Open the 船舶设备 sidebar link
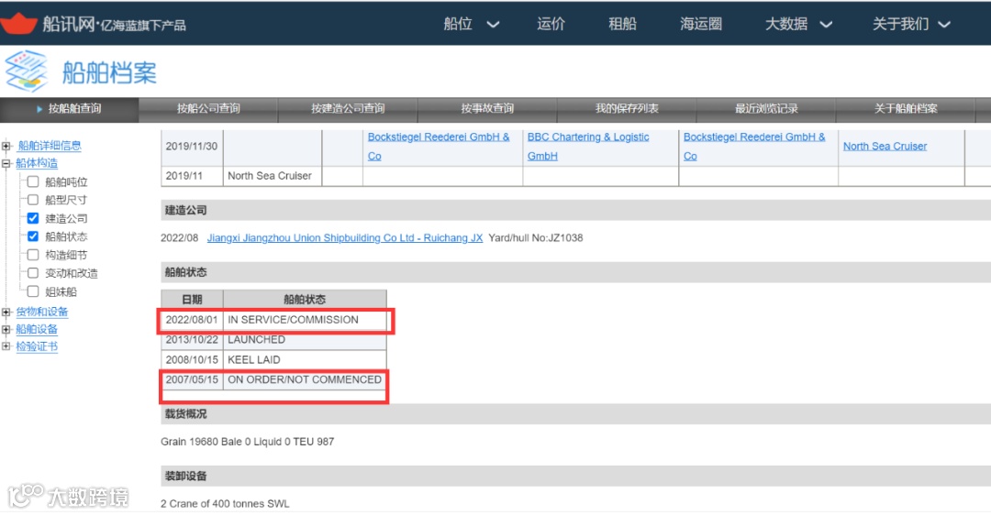The width and height of the screenshot is (991, 515). [37, 330]
